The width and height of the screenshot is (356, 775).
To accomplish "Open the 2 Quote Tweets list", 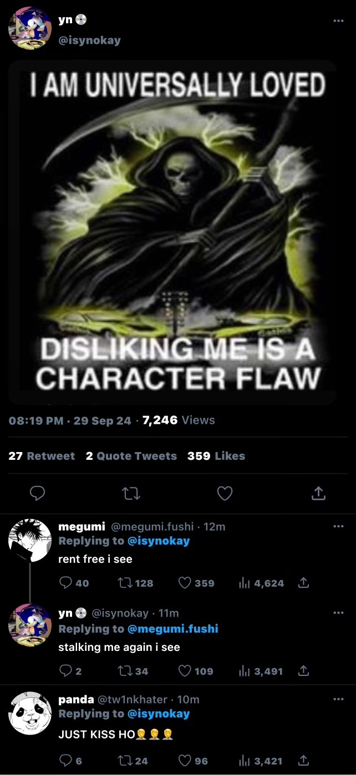I will tap(131, 456).
